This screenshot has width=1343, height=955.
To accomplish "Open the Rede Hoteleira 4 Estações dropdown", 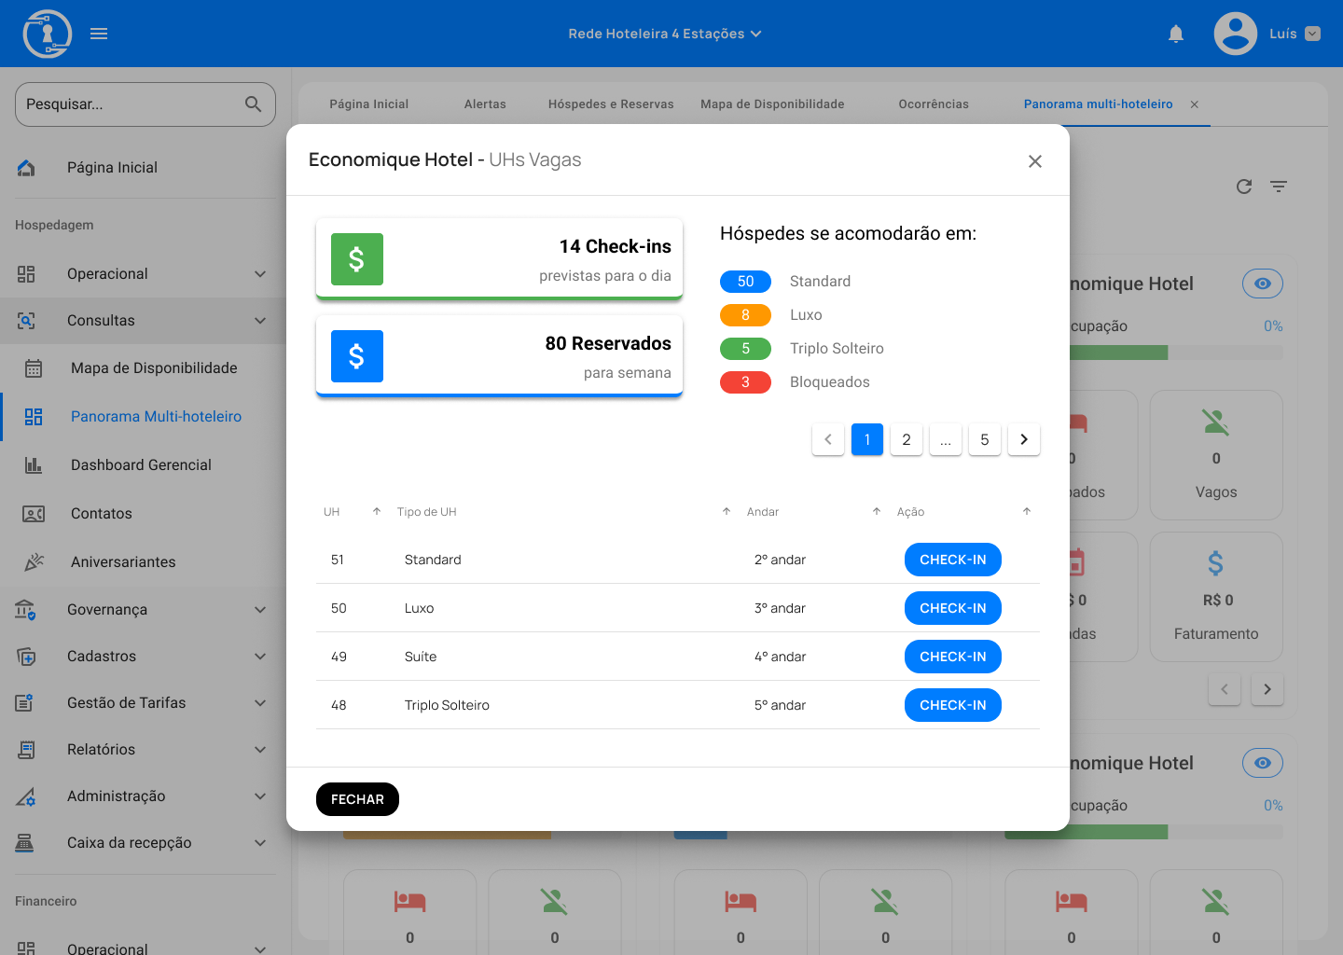I will tap(664, 35).
